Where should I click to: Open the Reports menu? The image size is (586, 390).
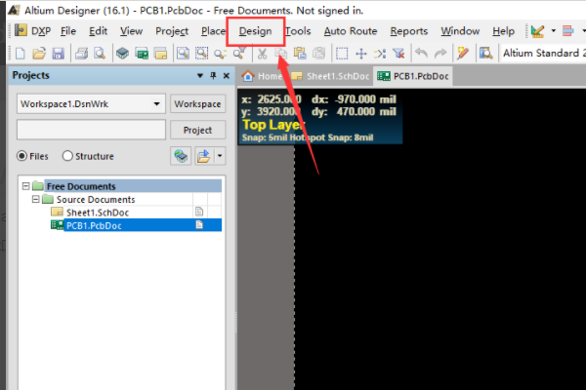409,31
